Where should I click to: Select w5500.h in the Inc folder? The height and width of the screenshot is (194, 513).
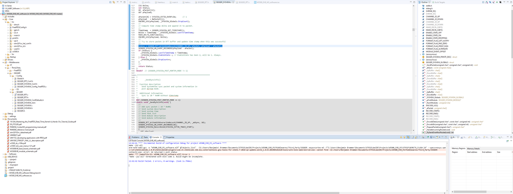(16, 51)
